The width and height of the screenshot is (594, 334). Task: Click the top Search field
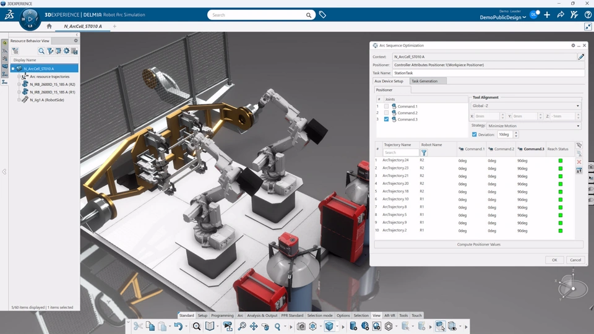(258, 15)
